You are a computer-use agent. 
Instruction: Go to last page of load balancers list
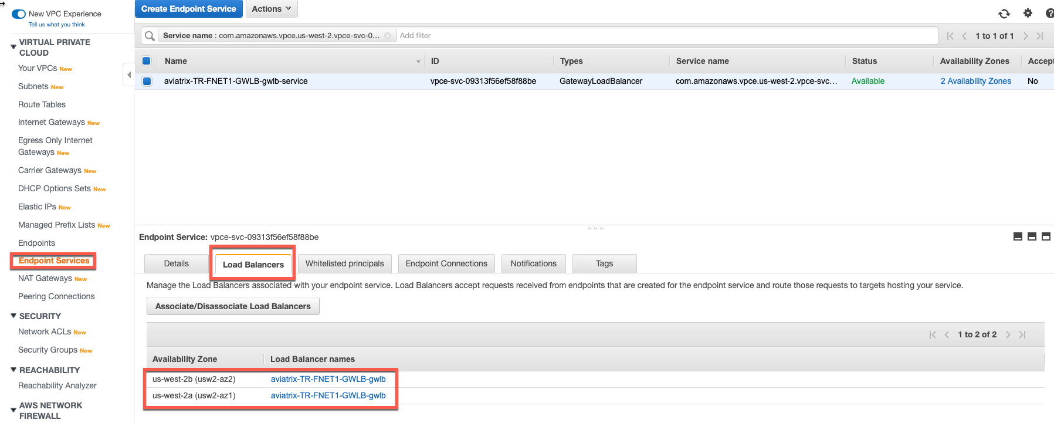point(1022,334)
